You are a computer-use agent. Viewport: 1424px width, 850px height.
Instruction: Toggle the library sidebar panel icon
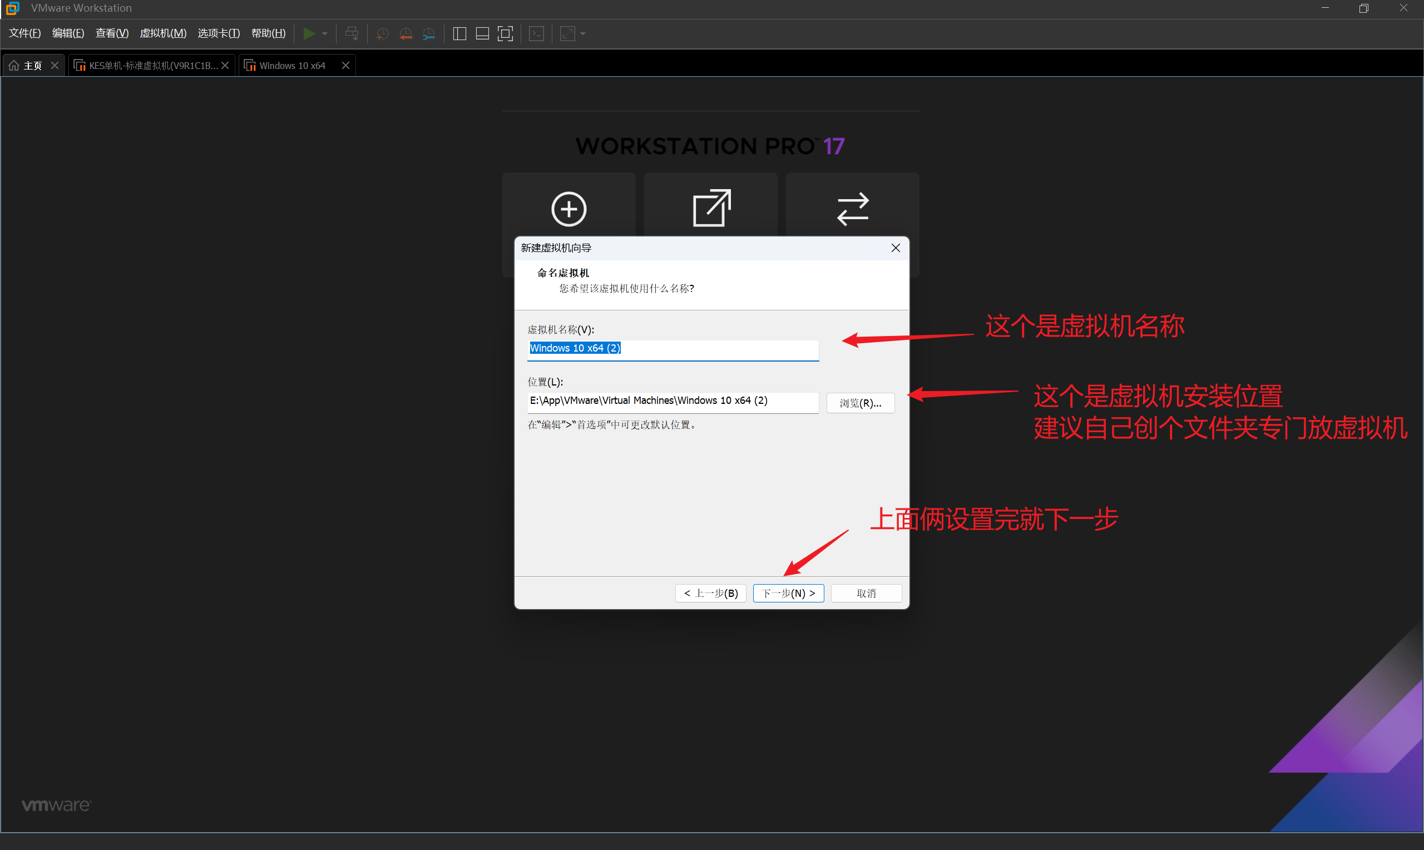pos(459,34)
